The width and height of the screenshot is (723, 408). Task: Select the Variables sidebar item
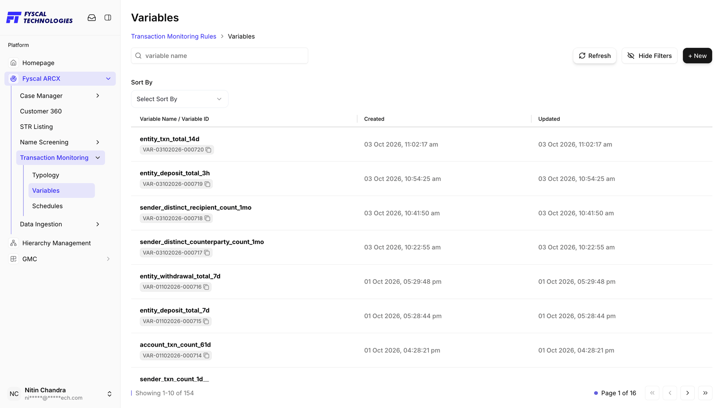pos(61,191)
